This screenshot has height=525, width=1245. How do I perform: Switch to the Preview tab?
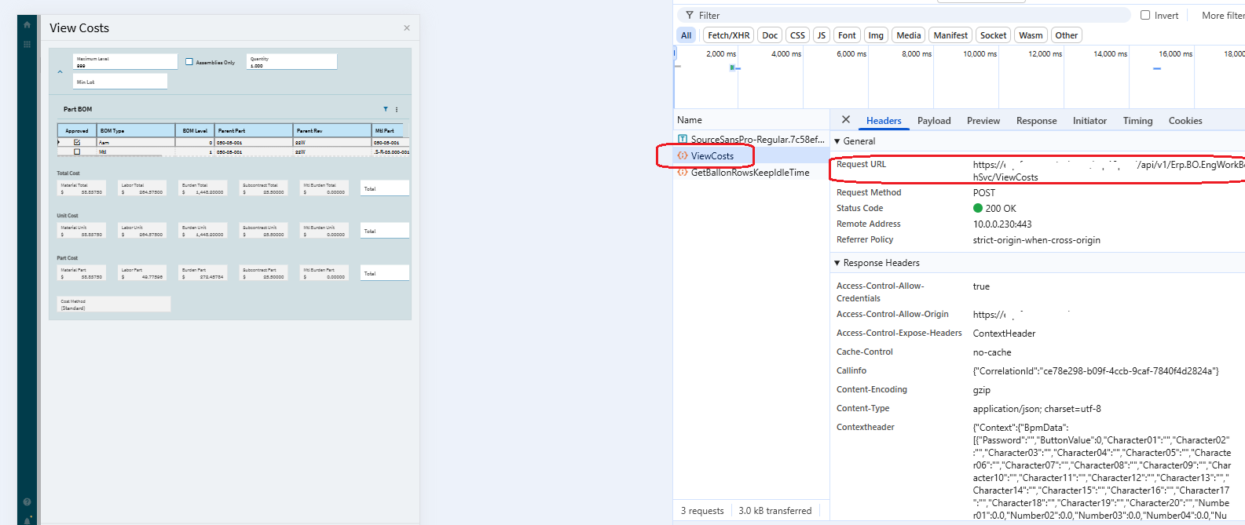click(983, 121)
